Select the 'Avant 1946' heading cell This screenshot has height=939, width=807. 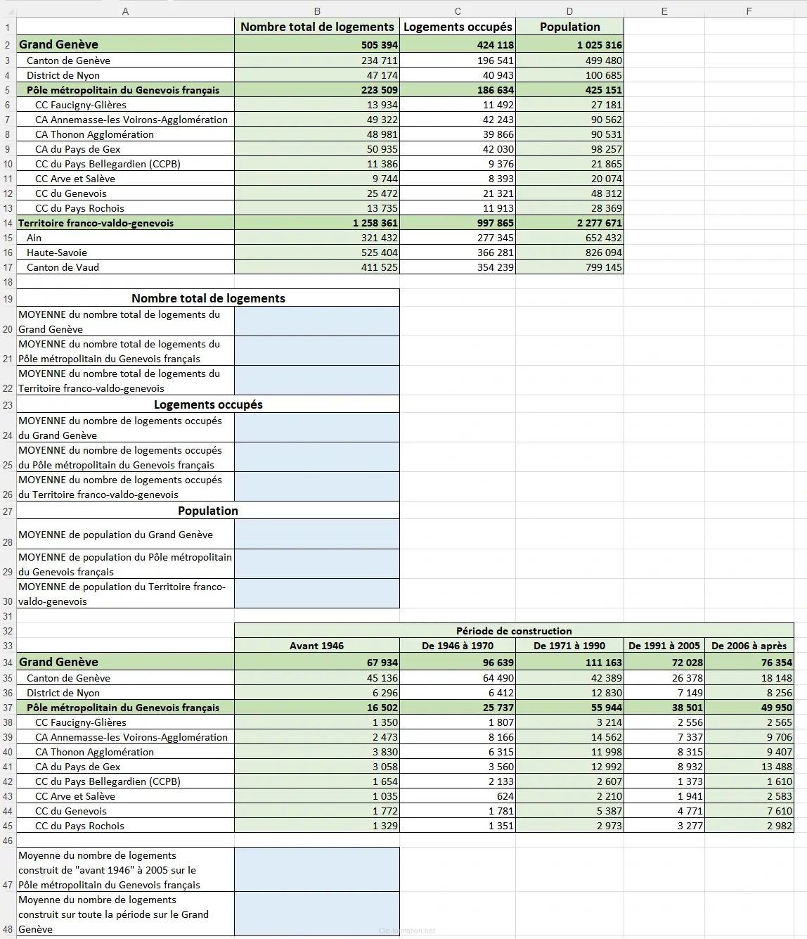coord(317,646)
